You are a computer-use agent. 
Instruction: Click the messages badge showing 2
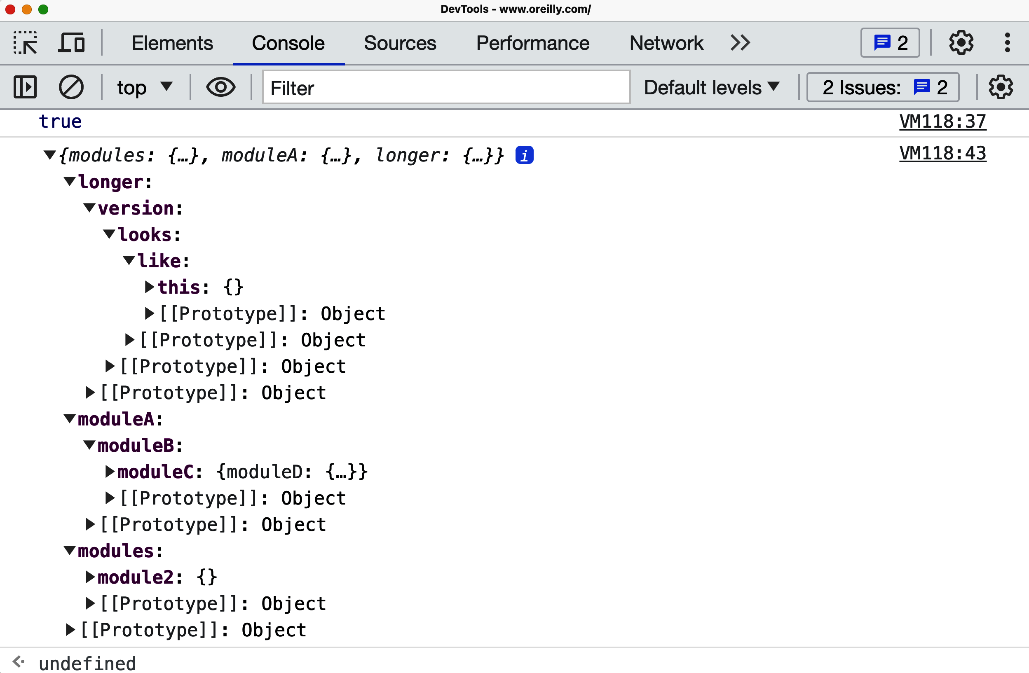point(890,43)
